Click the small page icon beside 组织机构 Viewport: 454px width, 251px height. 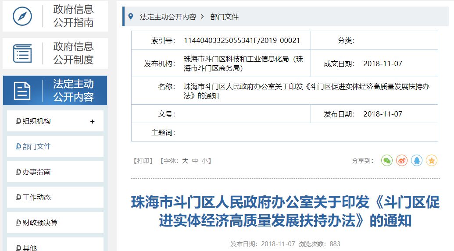pyautogui.click(x=18, y=121)
